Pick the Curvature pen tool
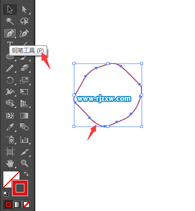The height and width of the screenshot is (211, 195). [x=24, y=33]
